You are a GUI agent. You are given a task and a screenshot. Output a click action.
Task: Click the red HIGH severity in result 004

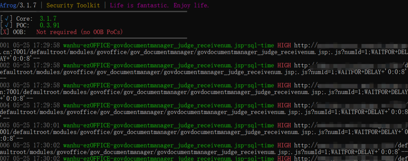pyautogui.click(x=284, y=105)
